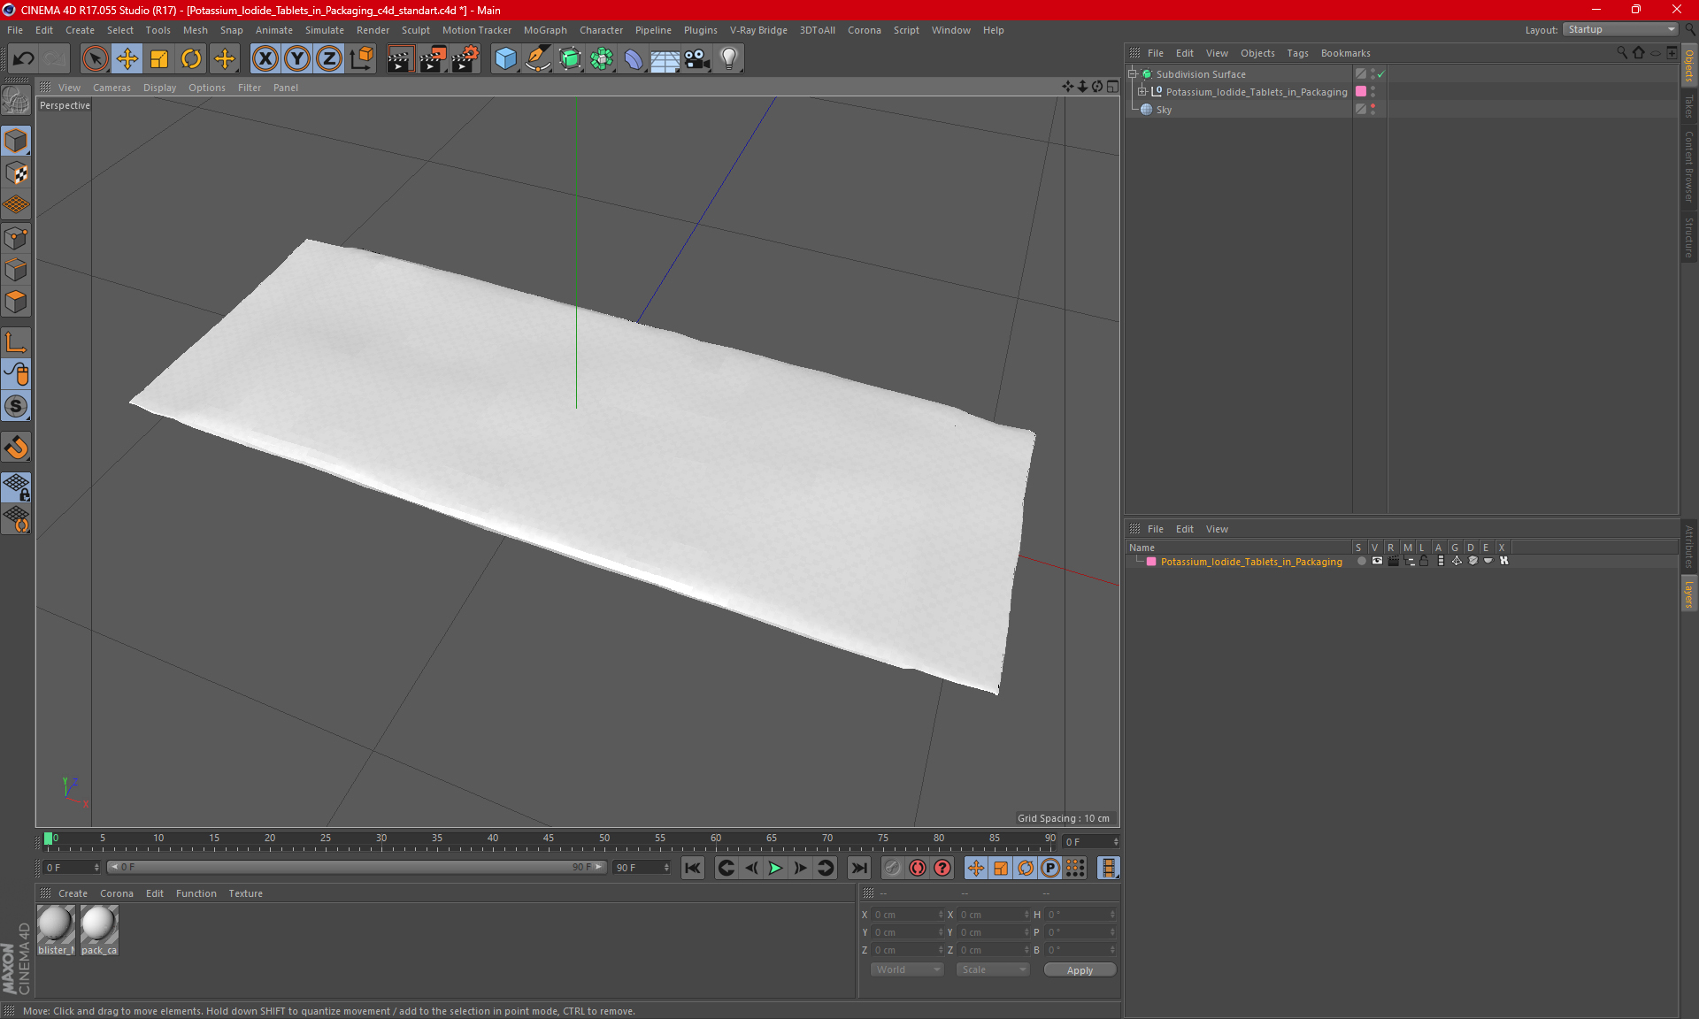
Task: Collapse the Subdivision Surface tree node
Action: pyautogui.click(x=1132, y=74)
